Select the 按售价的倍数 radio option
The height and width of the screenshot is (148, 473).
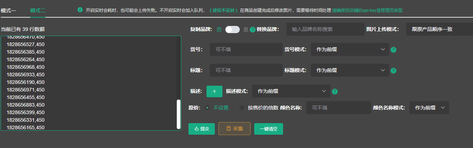pyautogui.click(x=242, y=108)
